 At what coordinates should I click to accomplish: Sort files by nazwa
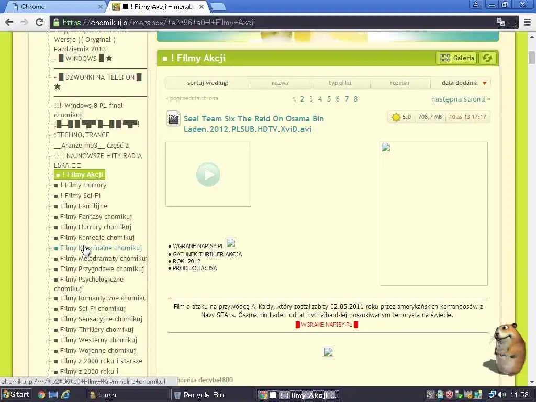click(280, 83)
